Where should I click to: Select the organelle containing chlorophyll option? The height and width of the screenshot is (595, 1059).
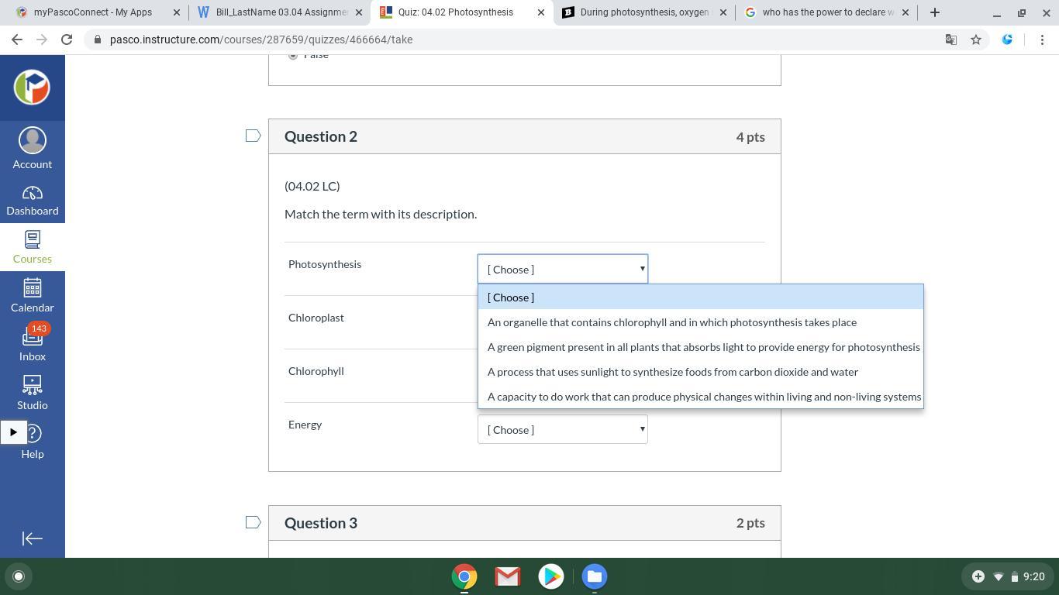coord(701,322)
